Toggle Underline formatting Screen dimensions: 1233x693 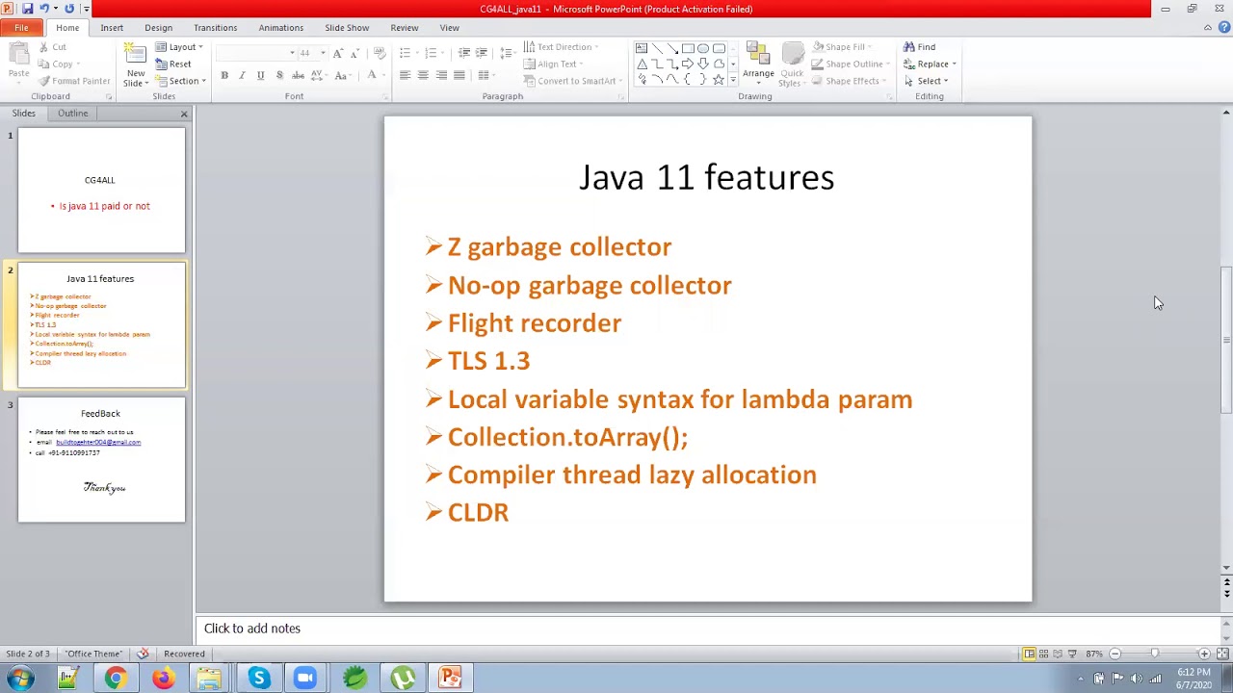(x=260, y=75)
